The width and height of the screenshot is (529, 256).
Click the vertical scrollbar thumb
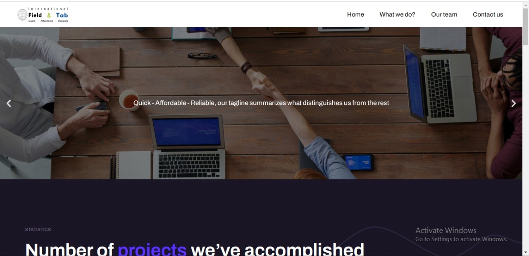(x=526, y=26)
